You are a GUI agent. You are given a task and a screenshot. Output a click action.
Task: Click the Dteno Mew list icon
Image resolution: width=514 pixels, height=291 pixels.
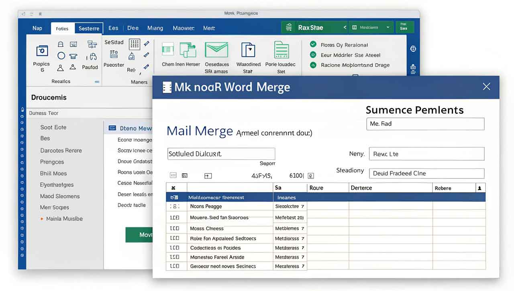point(112,128)
